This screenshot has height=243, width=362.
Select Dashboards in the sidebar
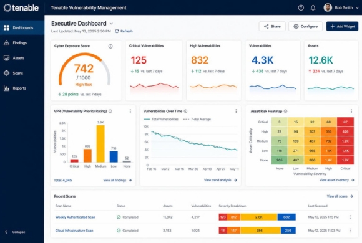tap(22, 27)
